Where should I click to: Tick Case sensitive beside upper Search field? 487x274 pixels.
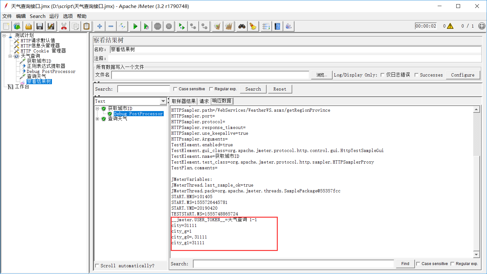175,89
